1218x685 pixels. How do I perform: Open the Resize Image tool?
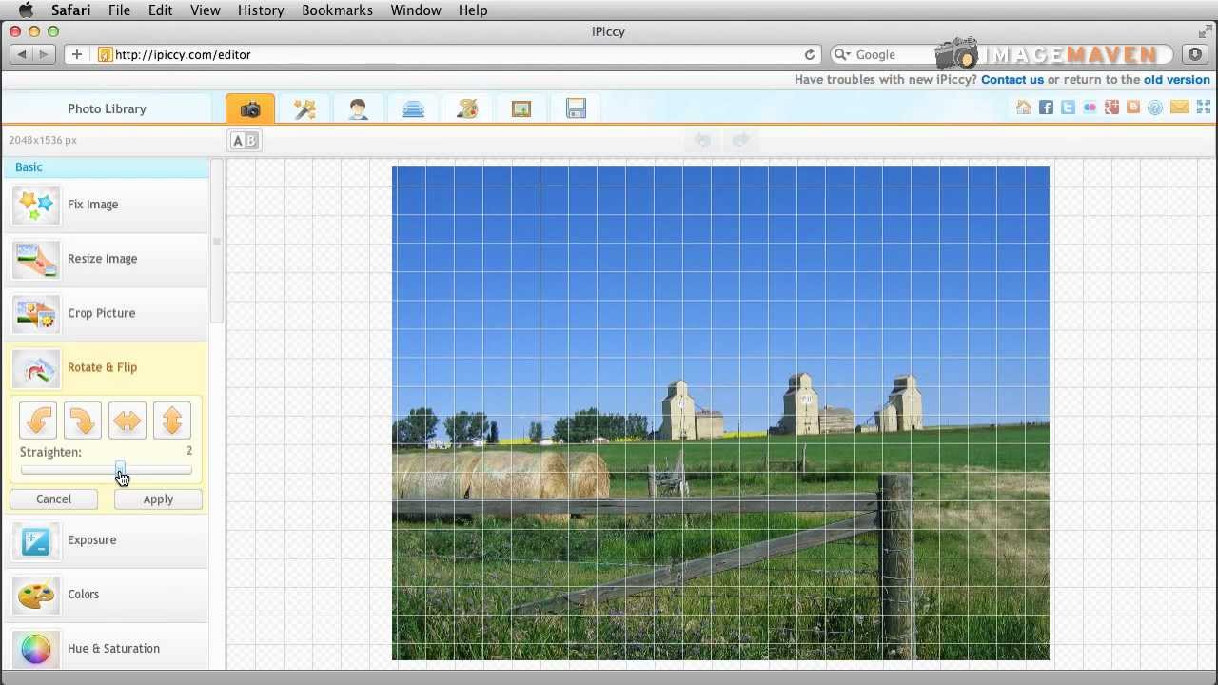[x=105, y=259]
